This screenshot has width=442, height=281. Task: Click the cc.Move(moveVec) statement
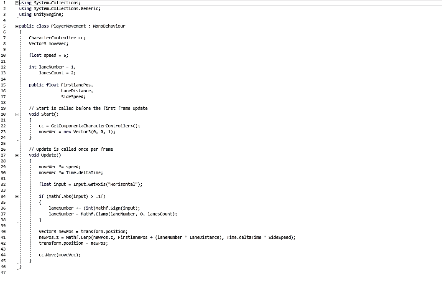[60, 255]
